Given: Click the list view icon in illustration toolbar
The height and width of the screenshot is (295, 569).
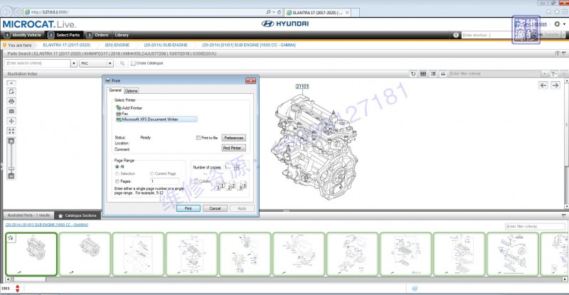Looking at the screenshot, I should coord(433,74).
